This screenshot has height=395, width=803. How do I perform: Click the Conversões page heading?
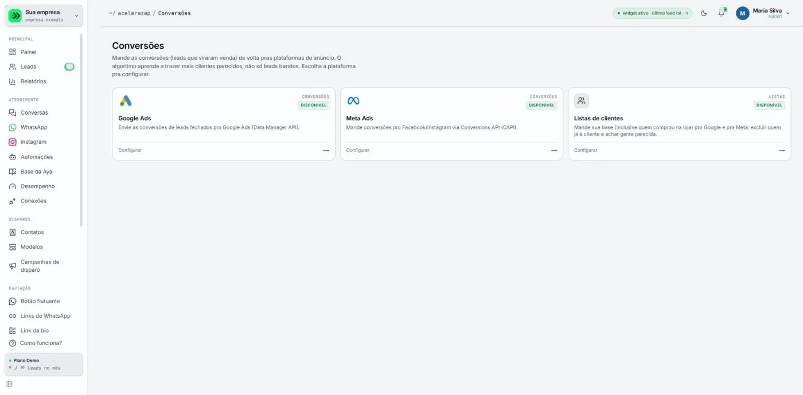138,46
